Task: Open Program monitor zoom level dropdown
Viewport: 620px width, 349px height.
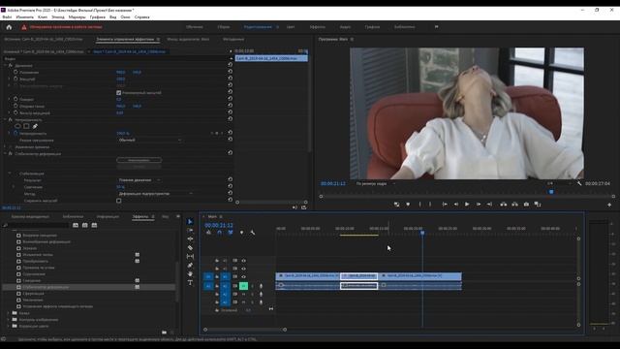Action: pyautogui.click(x=376, y=183)
